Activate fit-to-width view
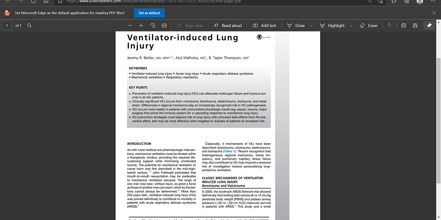Screen dimensions: 441x220 tap(164, 25)
